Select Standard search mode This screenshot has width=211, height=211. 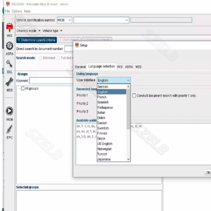click(x=40, y=58)
